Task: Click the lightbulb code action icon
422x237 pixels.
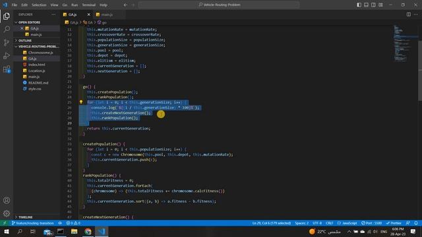Action: [81, 102]
